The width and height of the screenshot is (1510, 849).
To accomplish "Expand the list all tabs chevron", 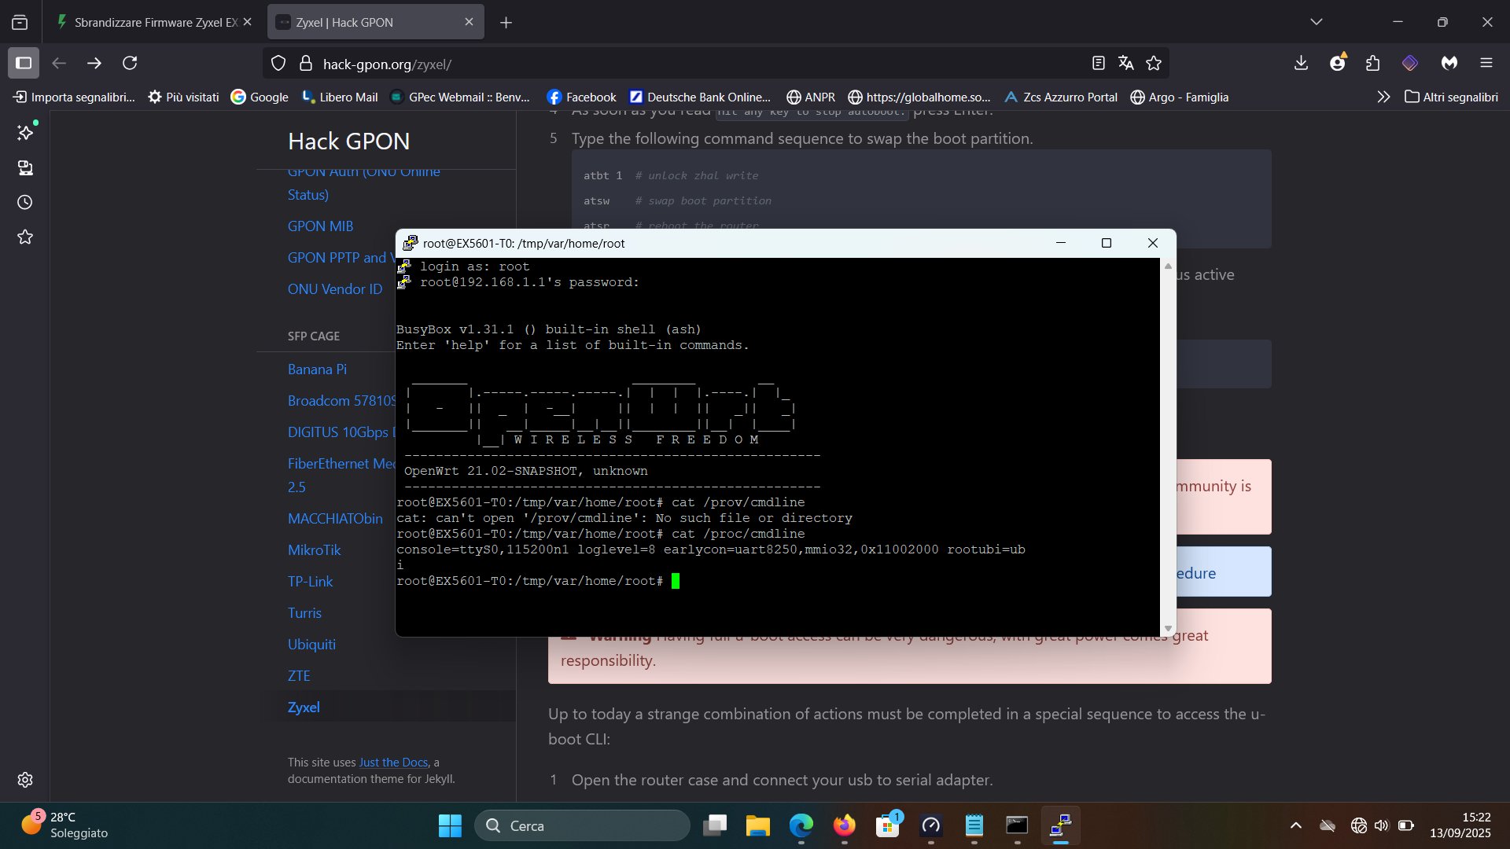I will pos(1317,22).
